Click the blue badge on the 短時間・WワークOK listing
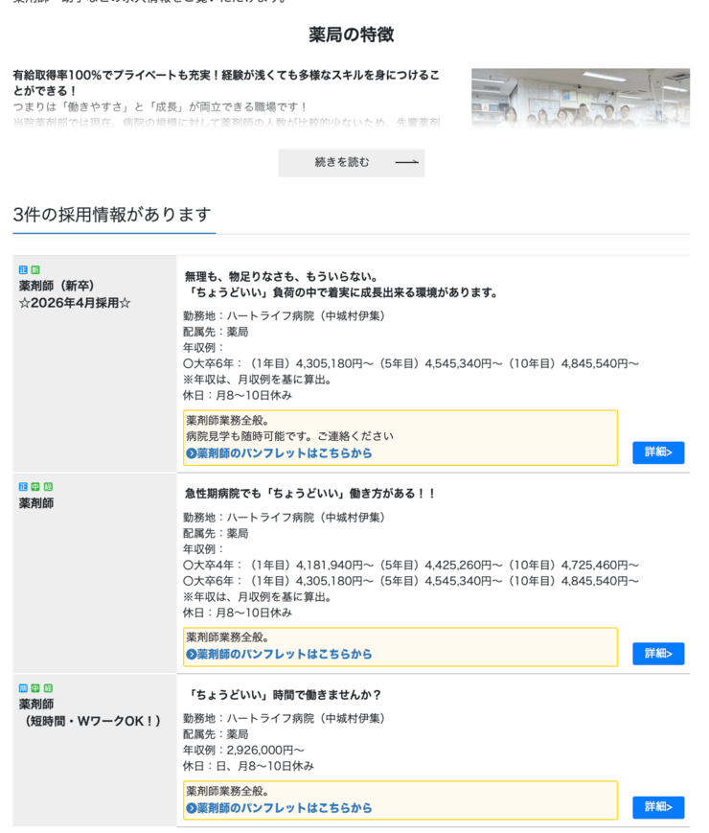The image size is (709, 833). click(23, 688)
